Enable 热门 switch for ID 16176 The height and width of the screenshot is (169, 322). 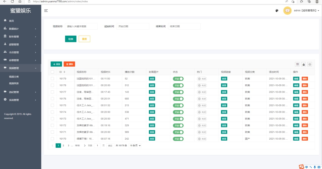[202, 99]
